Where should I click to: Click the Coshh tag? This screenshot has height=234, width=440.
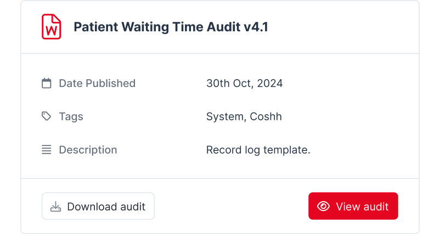(266, 116)
